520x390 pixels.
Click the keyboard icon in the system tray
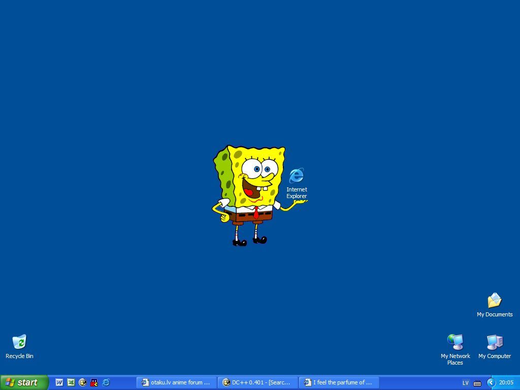[x=477, y=383]
